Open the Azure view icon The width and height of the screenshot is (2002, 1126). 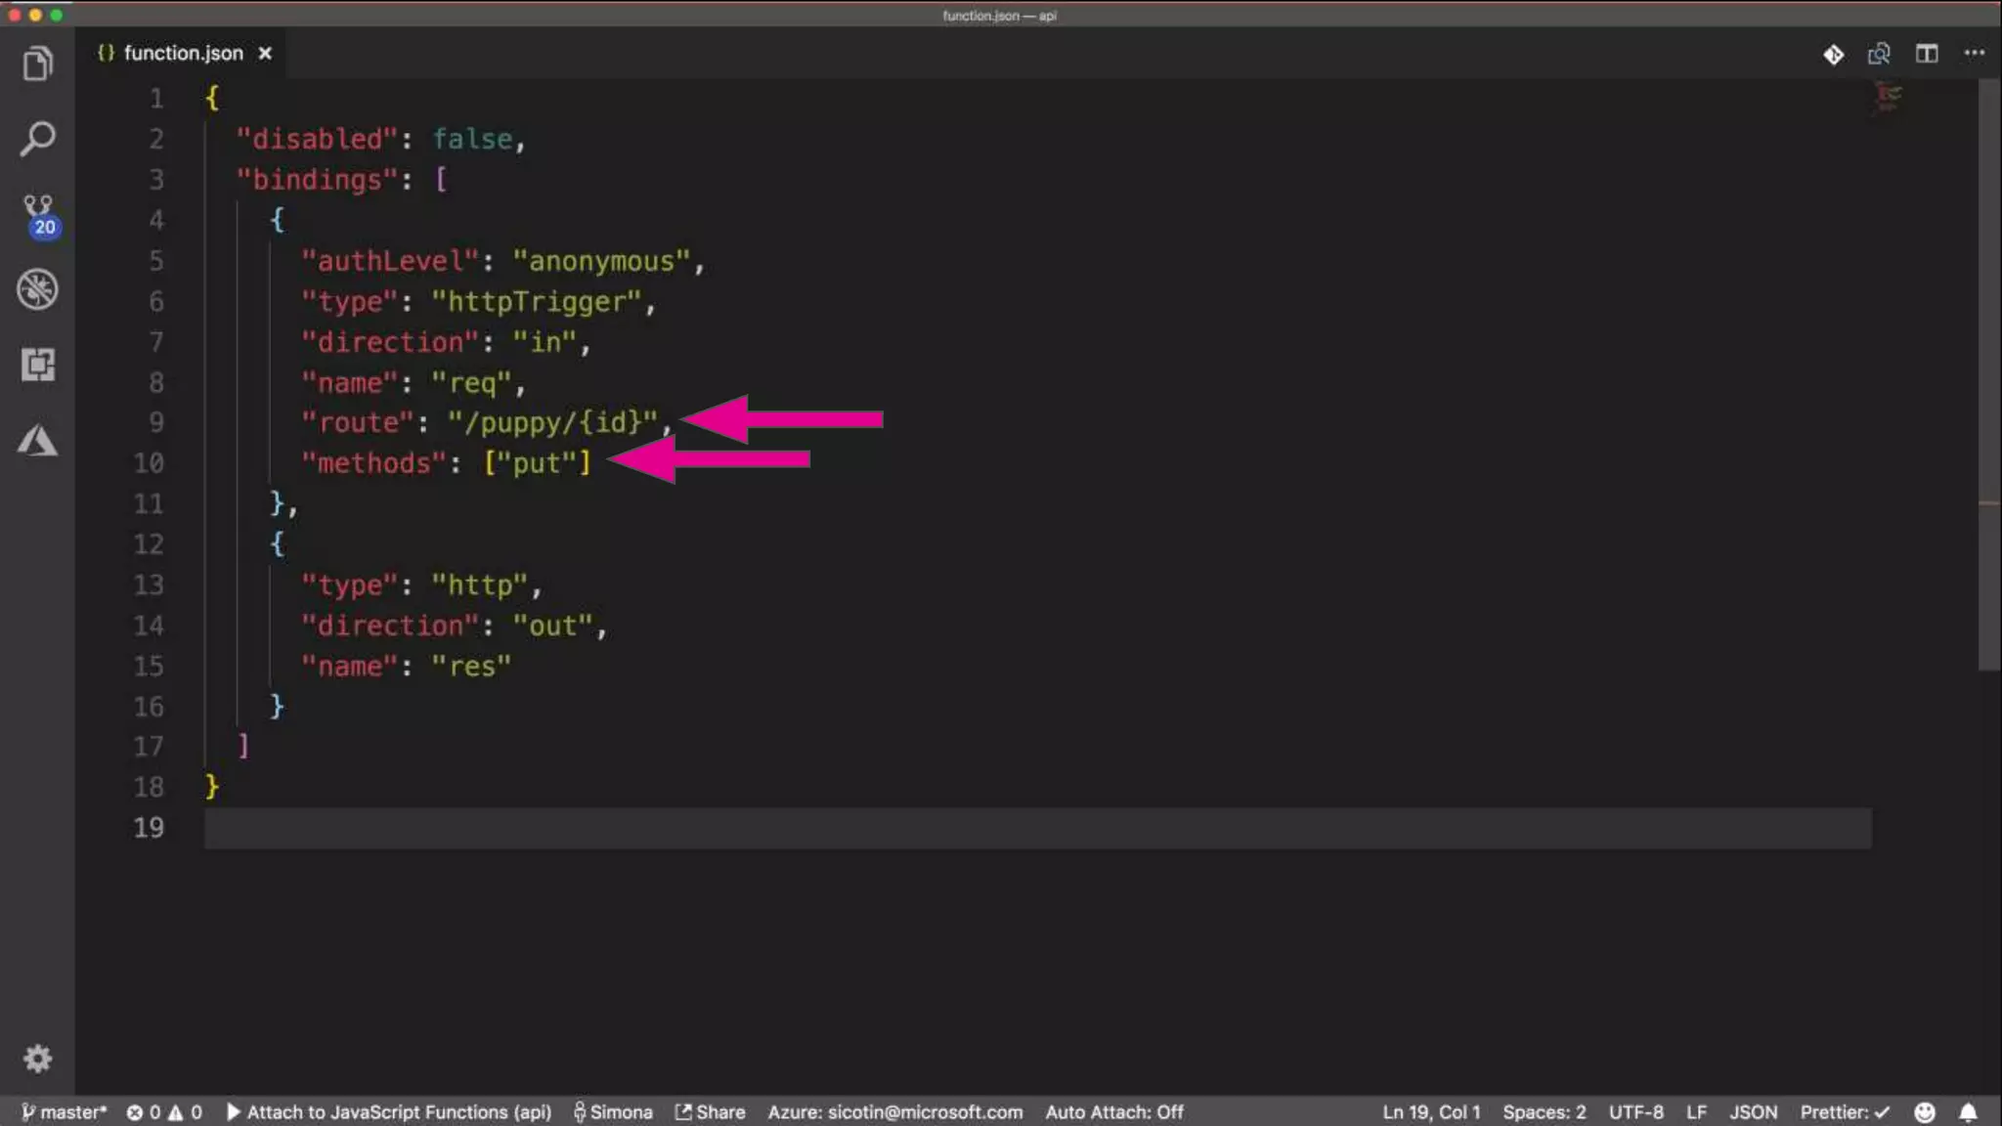pyautogui.click(x=37, y=441)
